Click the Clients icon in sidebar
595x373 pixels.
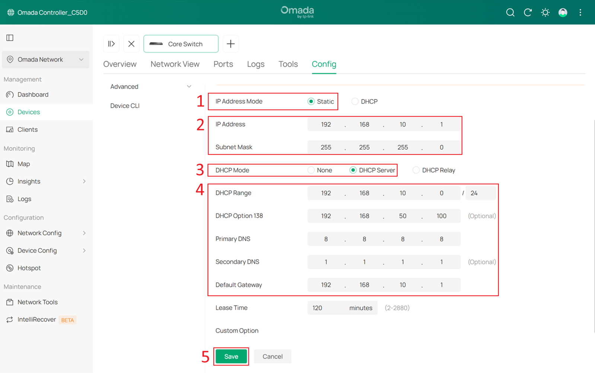[x=10, y=130]
